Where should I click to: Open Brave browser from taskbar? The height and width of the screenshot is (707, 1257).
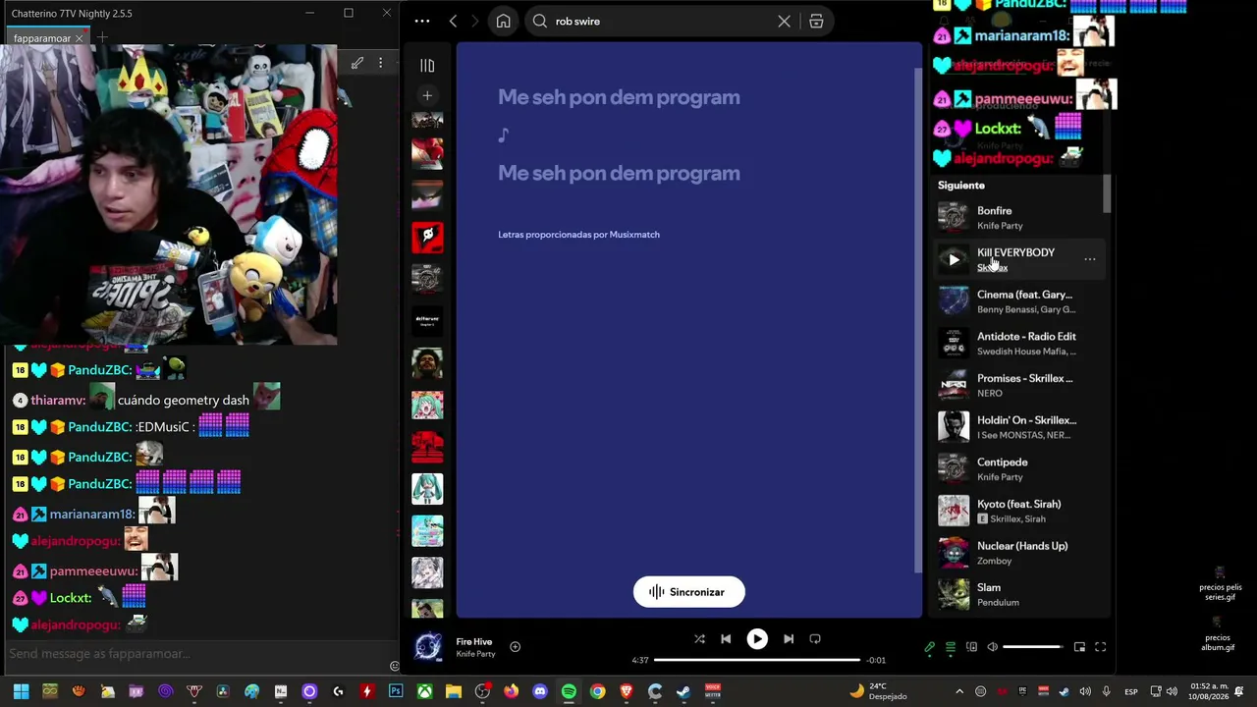626,691
